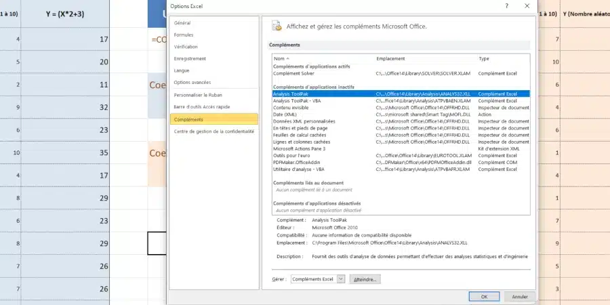Select the cell containing 32

click(x=65, y=107)
